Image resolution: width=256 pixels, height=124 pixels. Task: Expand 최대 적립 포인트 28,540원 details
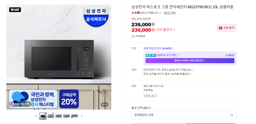(158, 48)
